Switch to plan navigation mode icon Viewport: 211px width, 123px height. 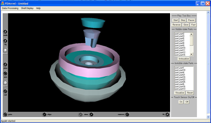pos(5,65)
